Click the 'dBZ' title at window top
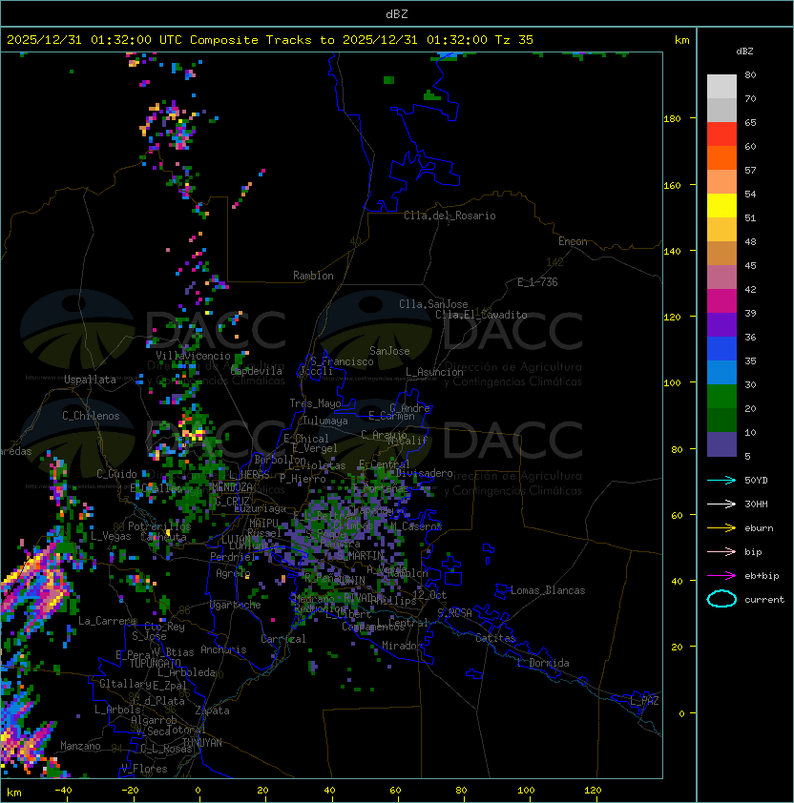The width and height of the screenshot is (794, 803). click(397, 14)
